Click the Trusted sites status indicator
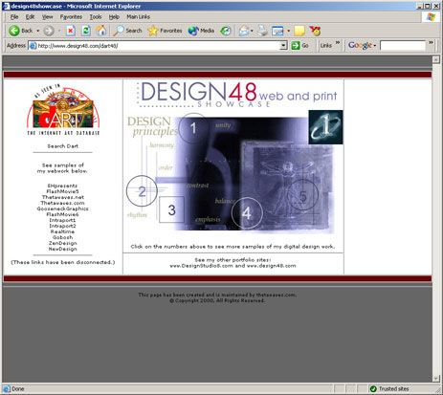Image resolution: width=443 pixels, height=395 pixels. pos(389,388)
